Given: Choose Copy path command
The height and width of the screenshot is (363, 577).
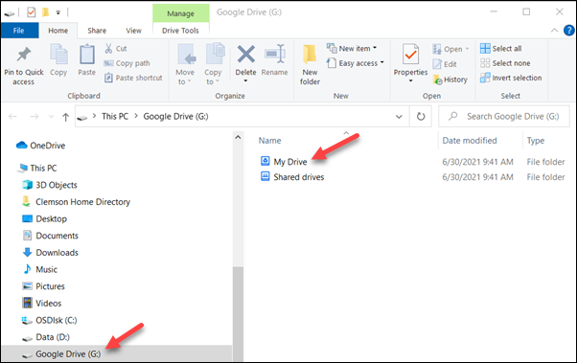Looking at the screenshot, I should (x=127, y=63).
